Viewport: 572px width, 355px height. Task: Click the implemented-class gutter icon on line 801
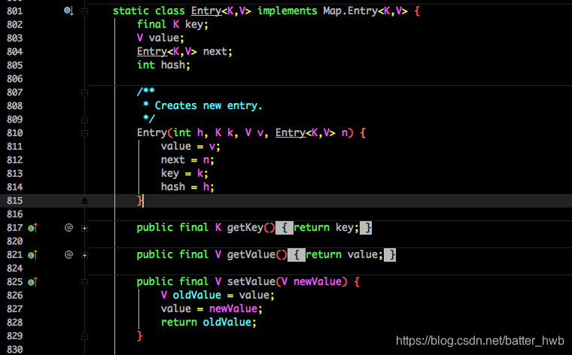(x=68, y=11)
